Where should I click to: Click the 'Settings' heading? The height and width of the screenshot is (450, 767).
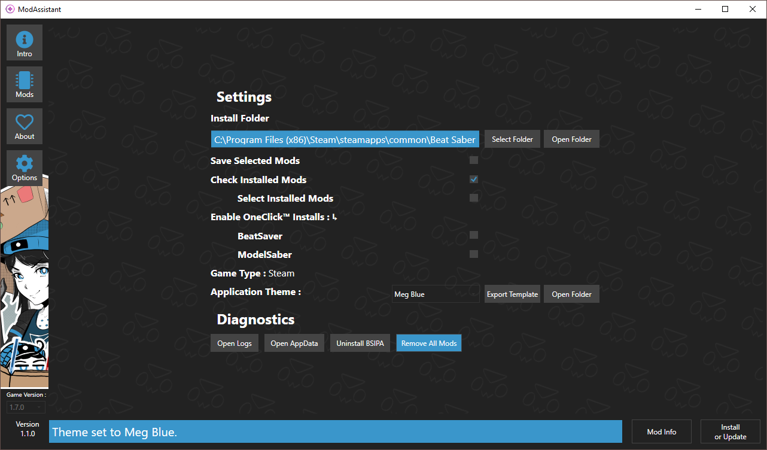pyautogui.click(x=244, y=97)
